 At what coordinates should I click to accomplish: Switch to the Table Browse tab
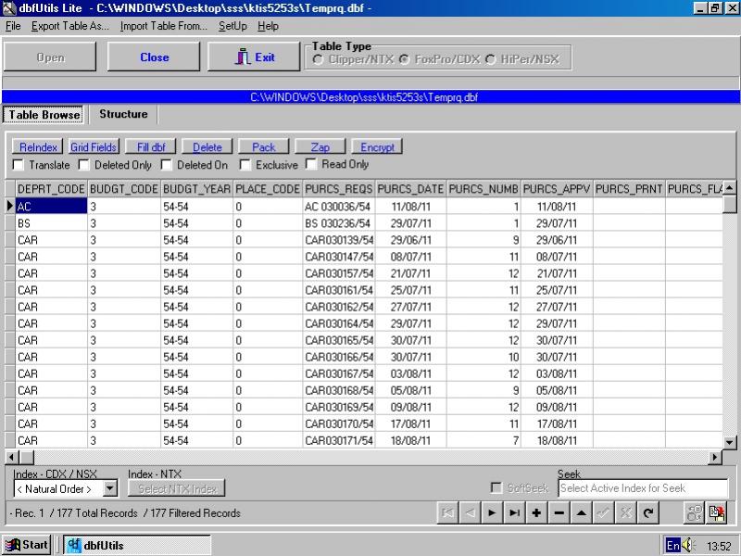(x=44, y=114)
